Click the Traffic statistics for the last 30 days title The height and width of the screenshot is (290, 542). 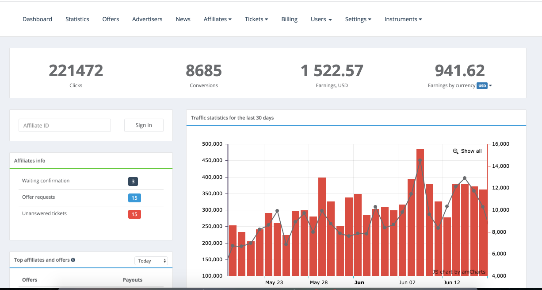tap(232, 118)
